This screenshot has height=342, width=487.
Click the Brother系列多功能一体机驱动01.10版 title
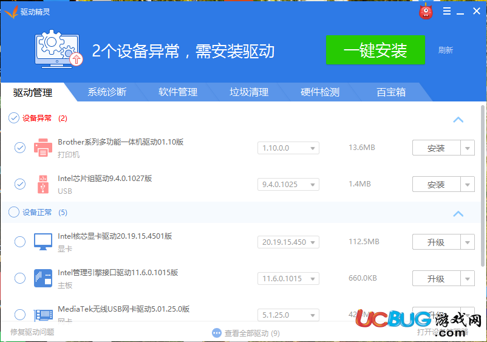(x=120, y=142)
